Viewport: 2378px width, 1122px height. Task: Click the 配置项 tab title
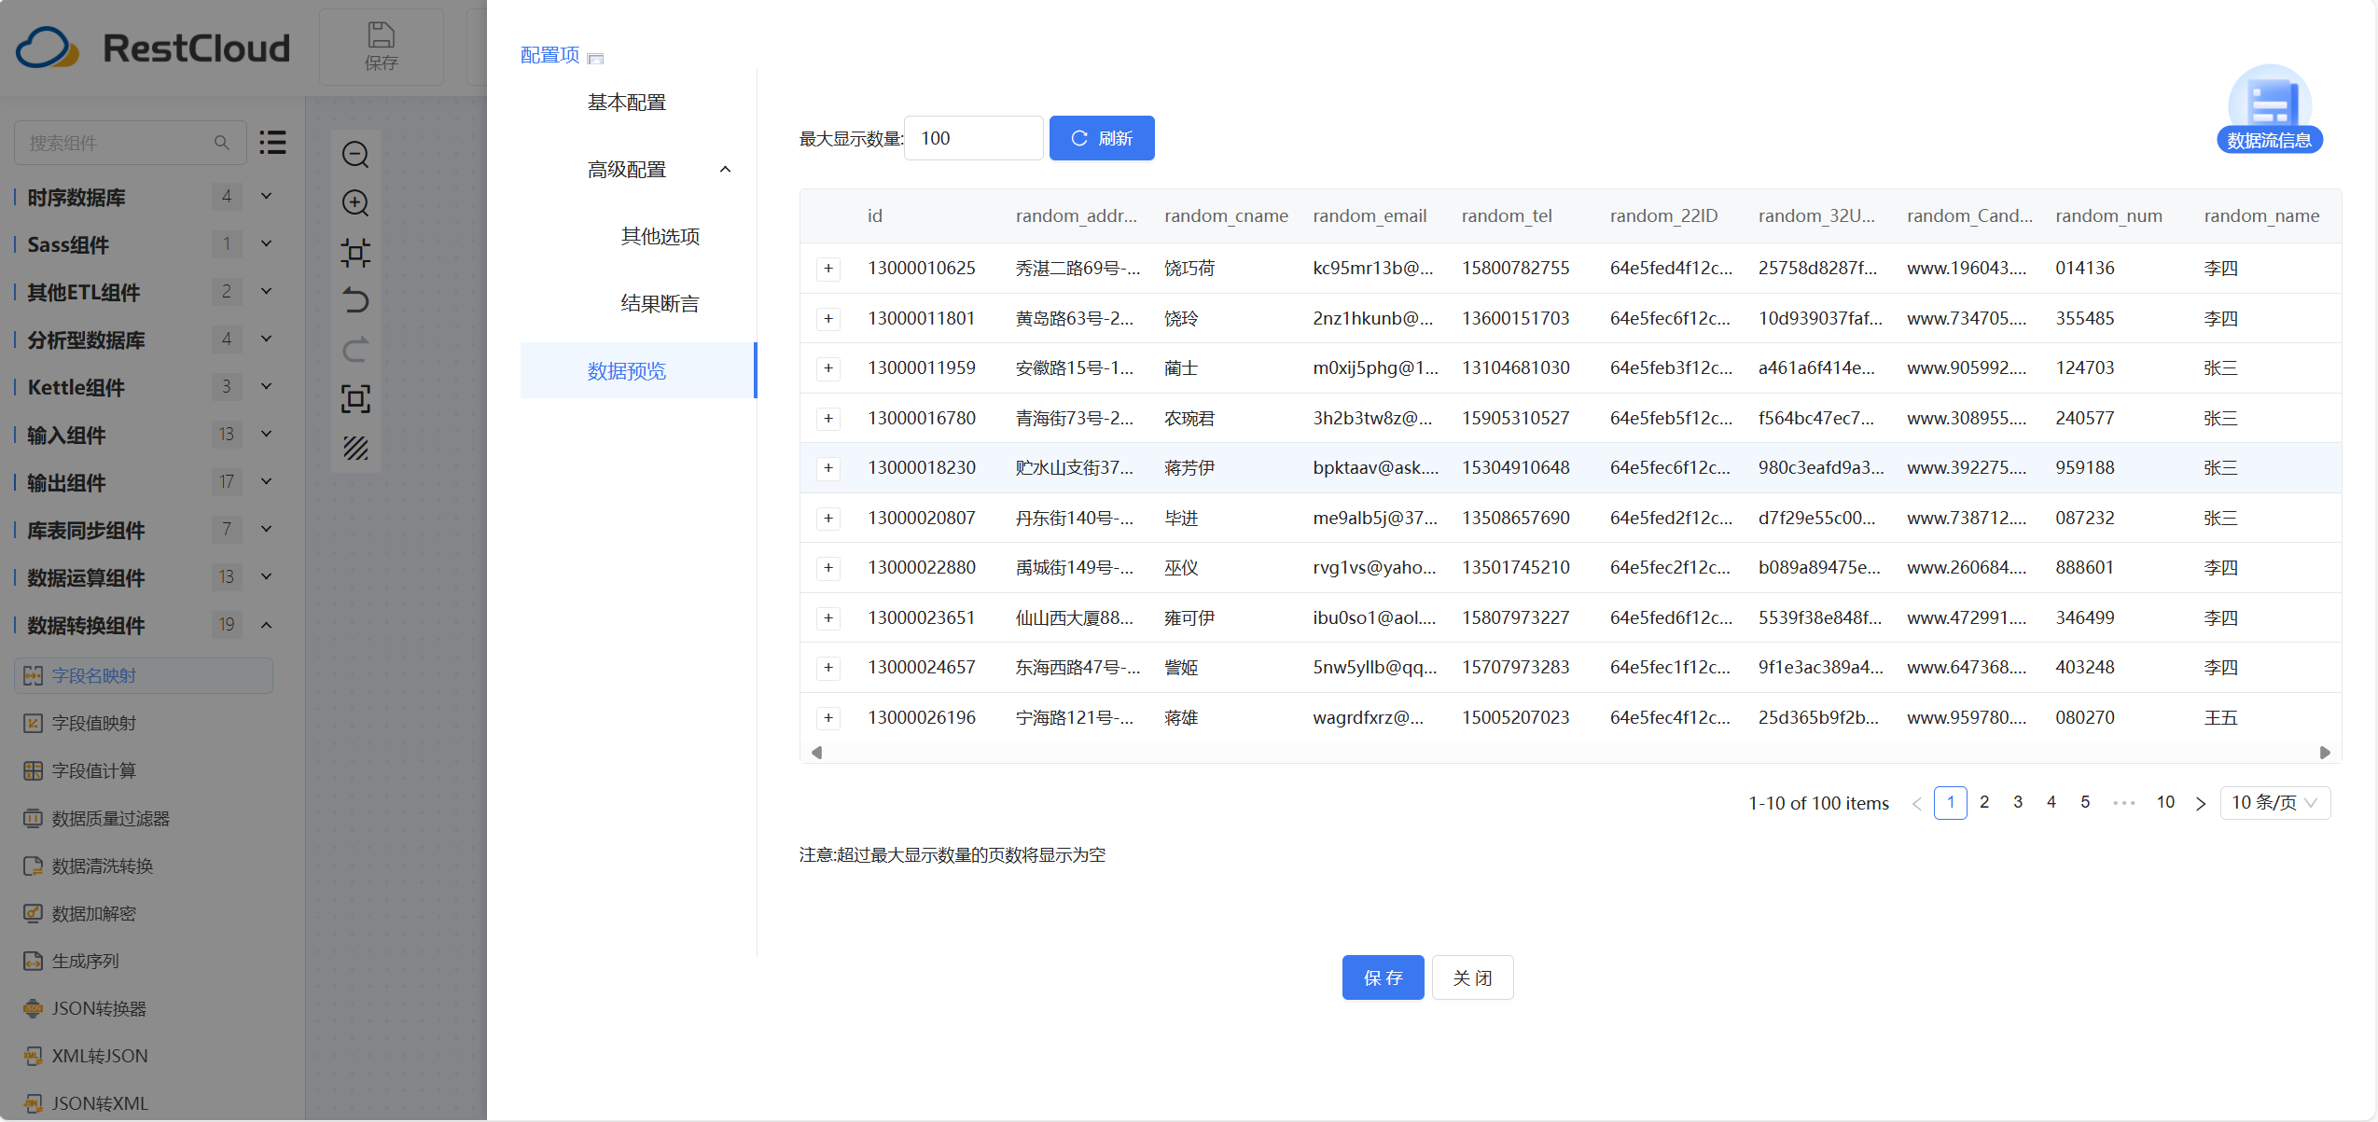549,55
